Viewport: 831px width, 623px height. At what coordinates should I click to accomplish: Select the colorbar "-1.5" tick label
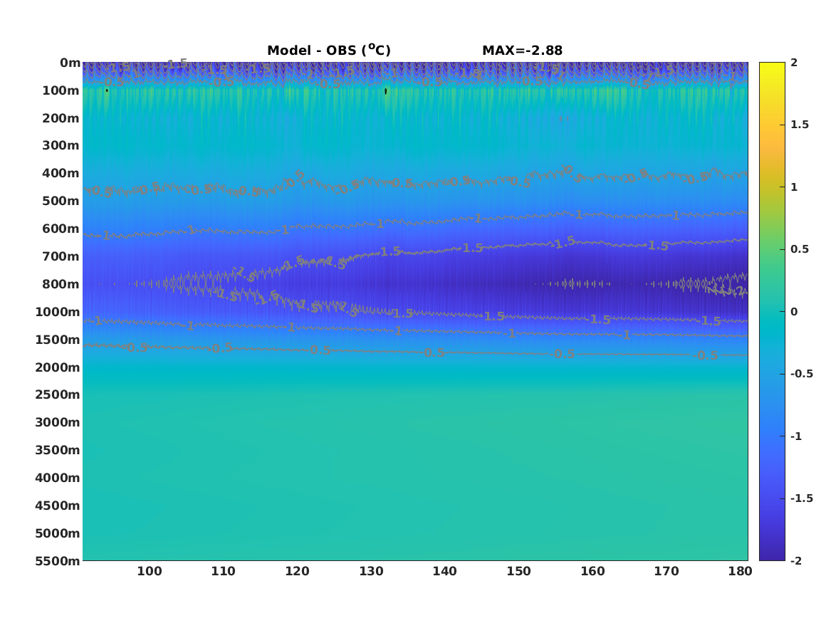coord(801,498)
